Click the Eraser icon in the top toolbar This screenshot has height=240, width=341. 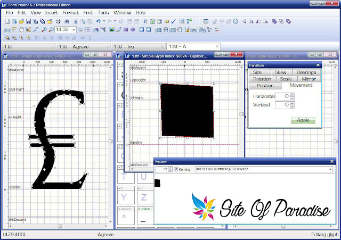point(214,21)
